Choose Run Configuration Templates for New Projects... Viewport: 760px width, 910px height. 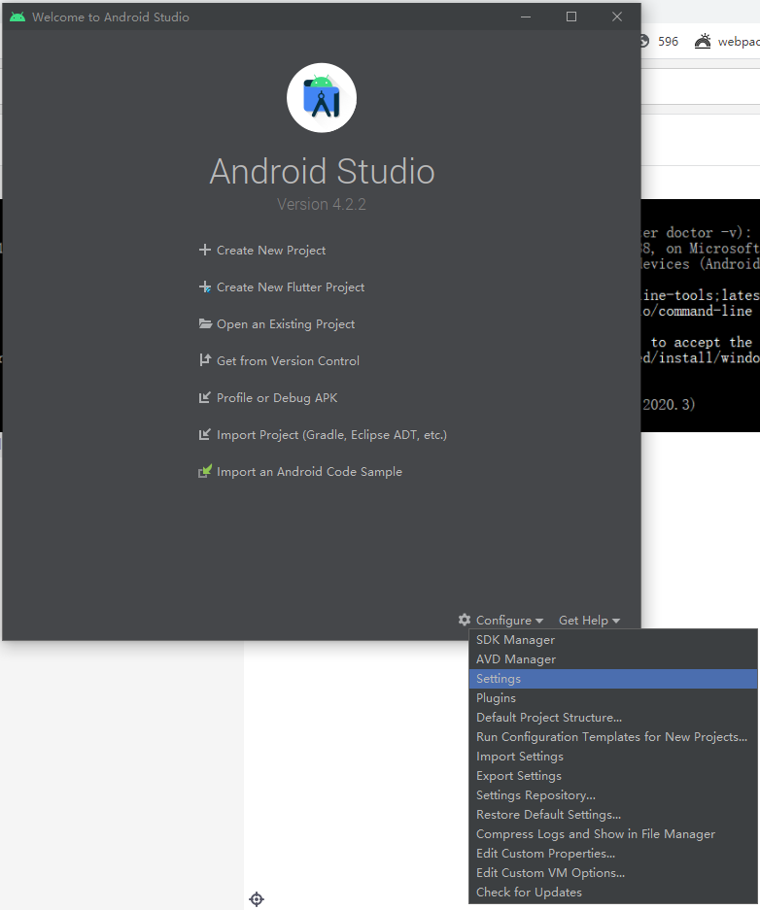point(613,737)
